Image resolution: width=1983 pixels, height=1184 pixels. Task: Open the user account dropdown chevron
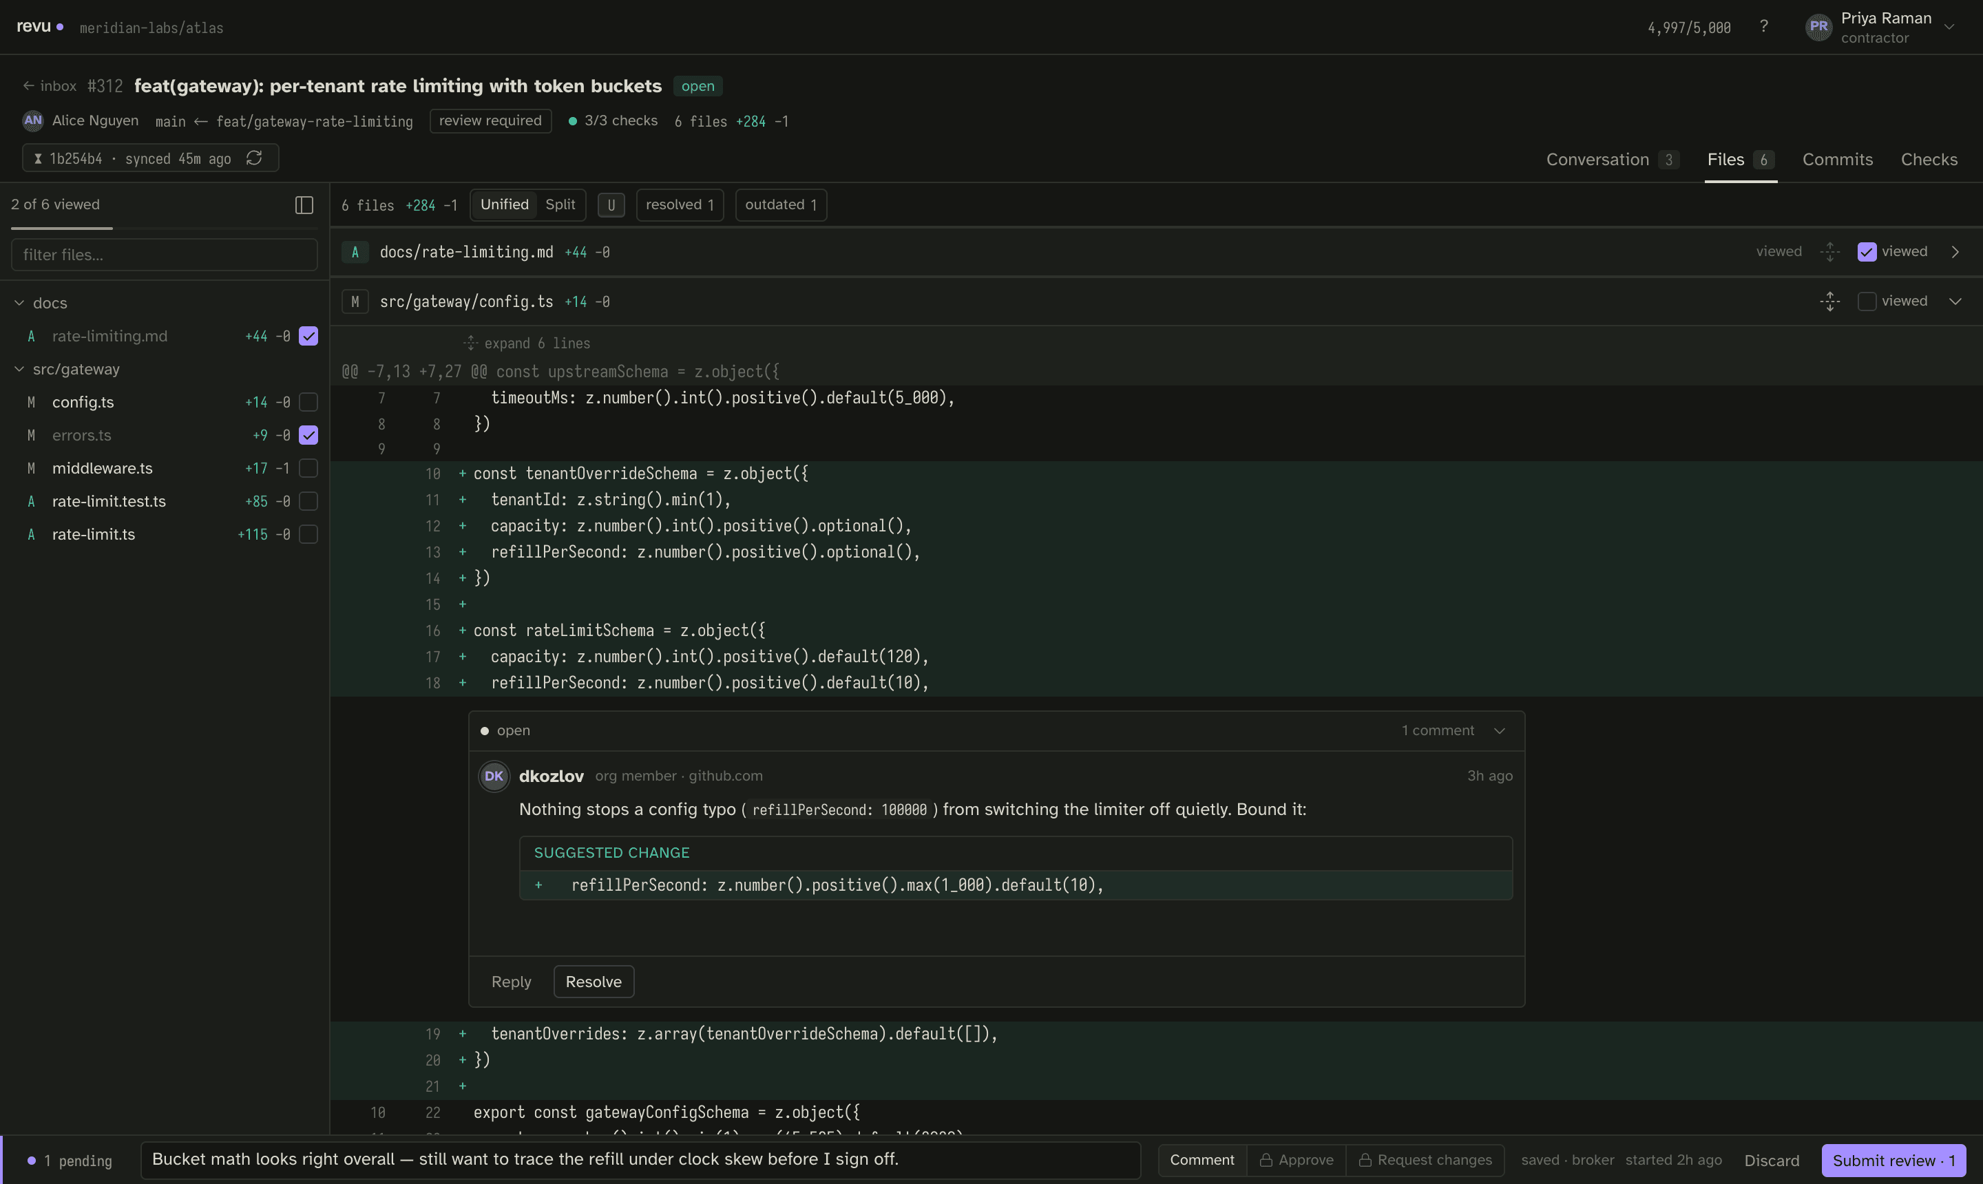pos(1949,27)
